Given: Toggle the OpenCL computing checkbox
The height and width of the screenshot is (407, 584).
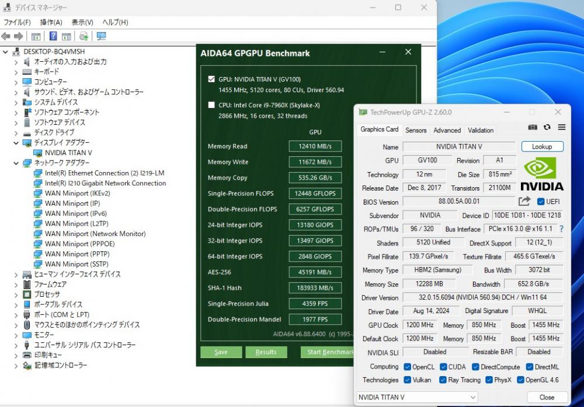Looking at the screenshot, I should pyautogui.click(x=407, y=367).
